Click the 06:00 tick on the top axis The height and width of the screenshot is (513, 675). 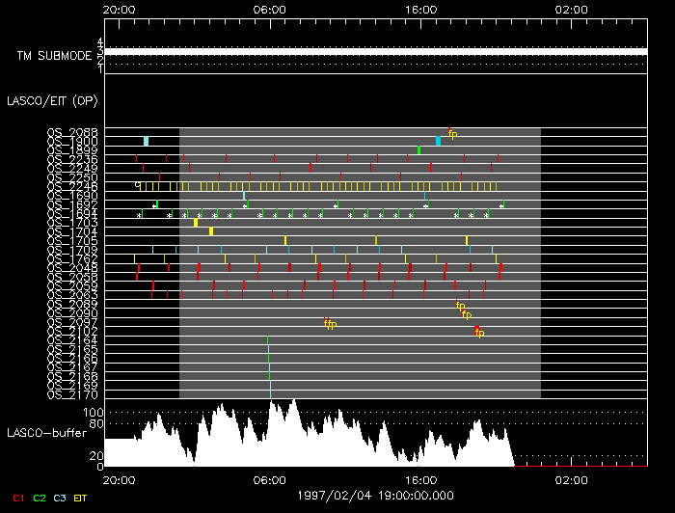point(269,9)
